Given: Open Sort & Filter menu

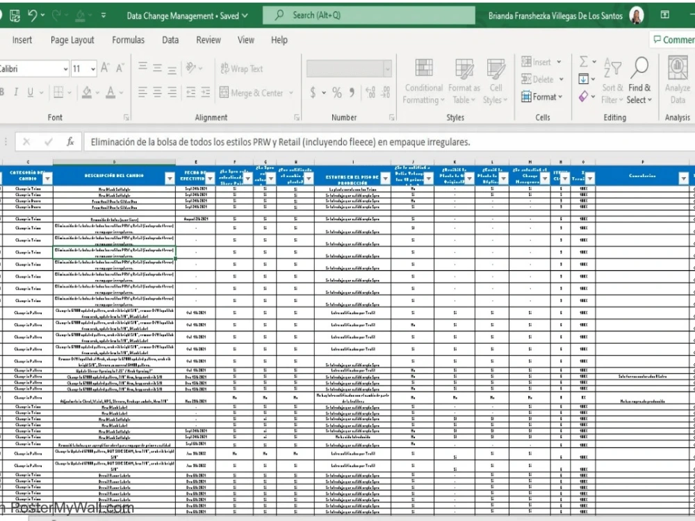Looking at the screenshot, I should click(612, 81).
